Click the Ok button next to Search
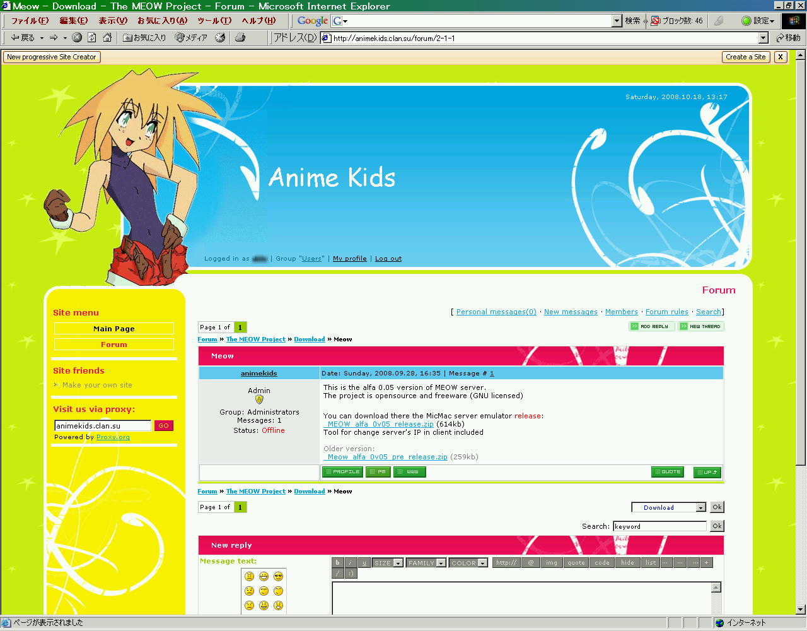The image size is (807, 631). 717,526
